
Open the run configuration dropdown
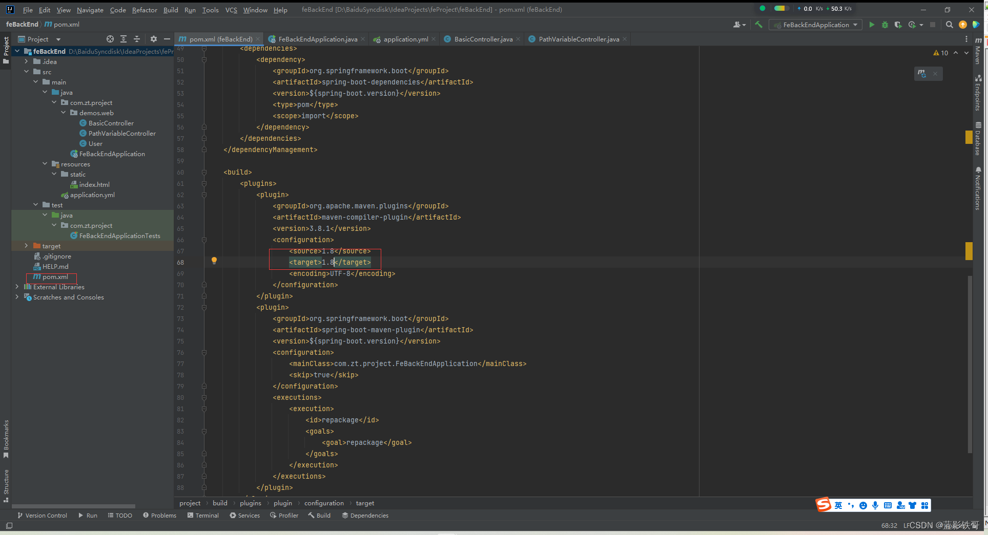[x=815, y=25]
